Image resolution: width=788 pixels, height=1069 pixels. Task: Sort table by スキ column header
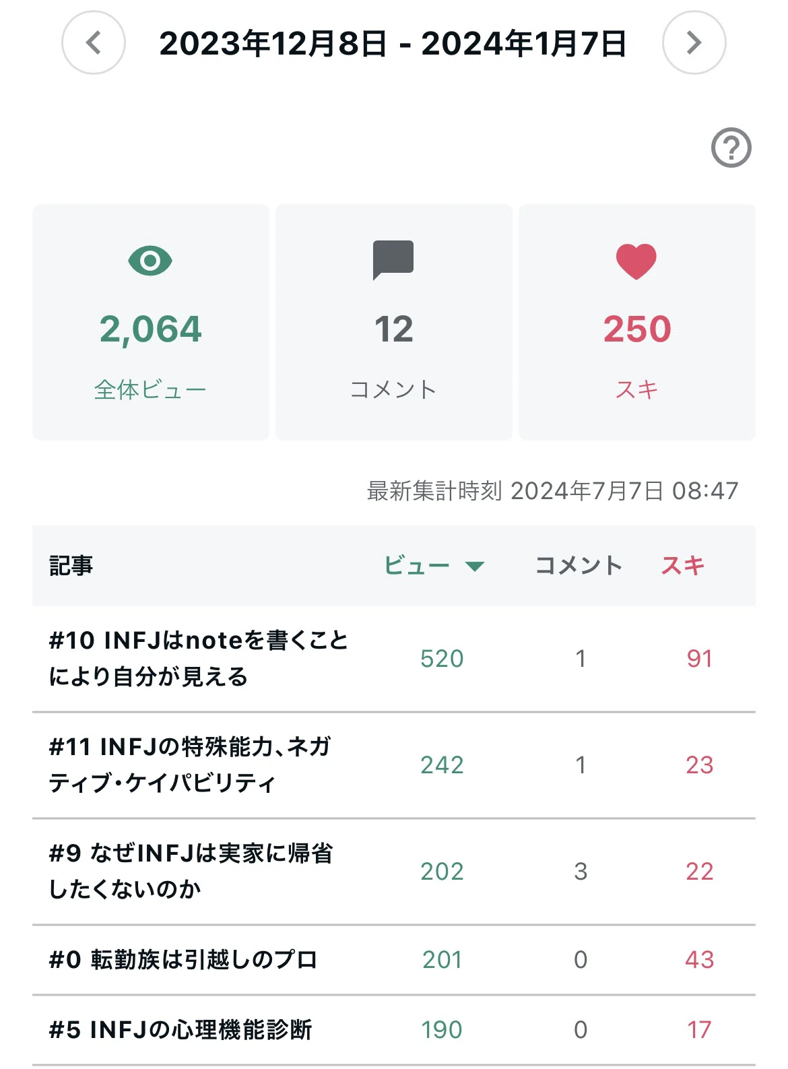click(683, 566)
